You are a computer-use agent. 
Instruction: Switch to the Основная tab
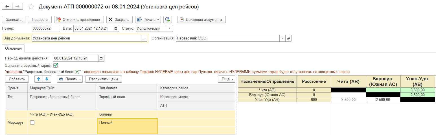tap(14, 48)
